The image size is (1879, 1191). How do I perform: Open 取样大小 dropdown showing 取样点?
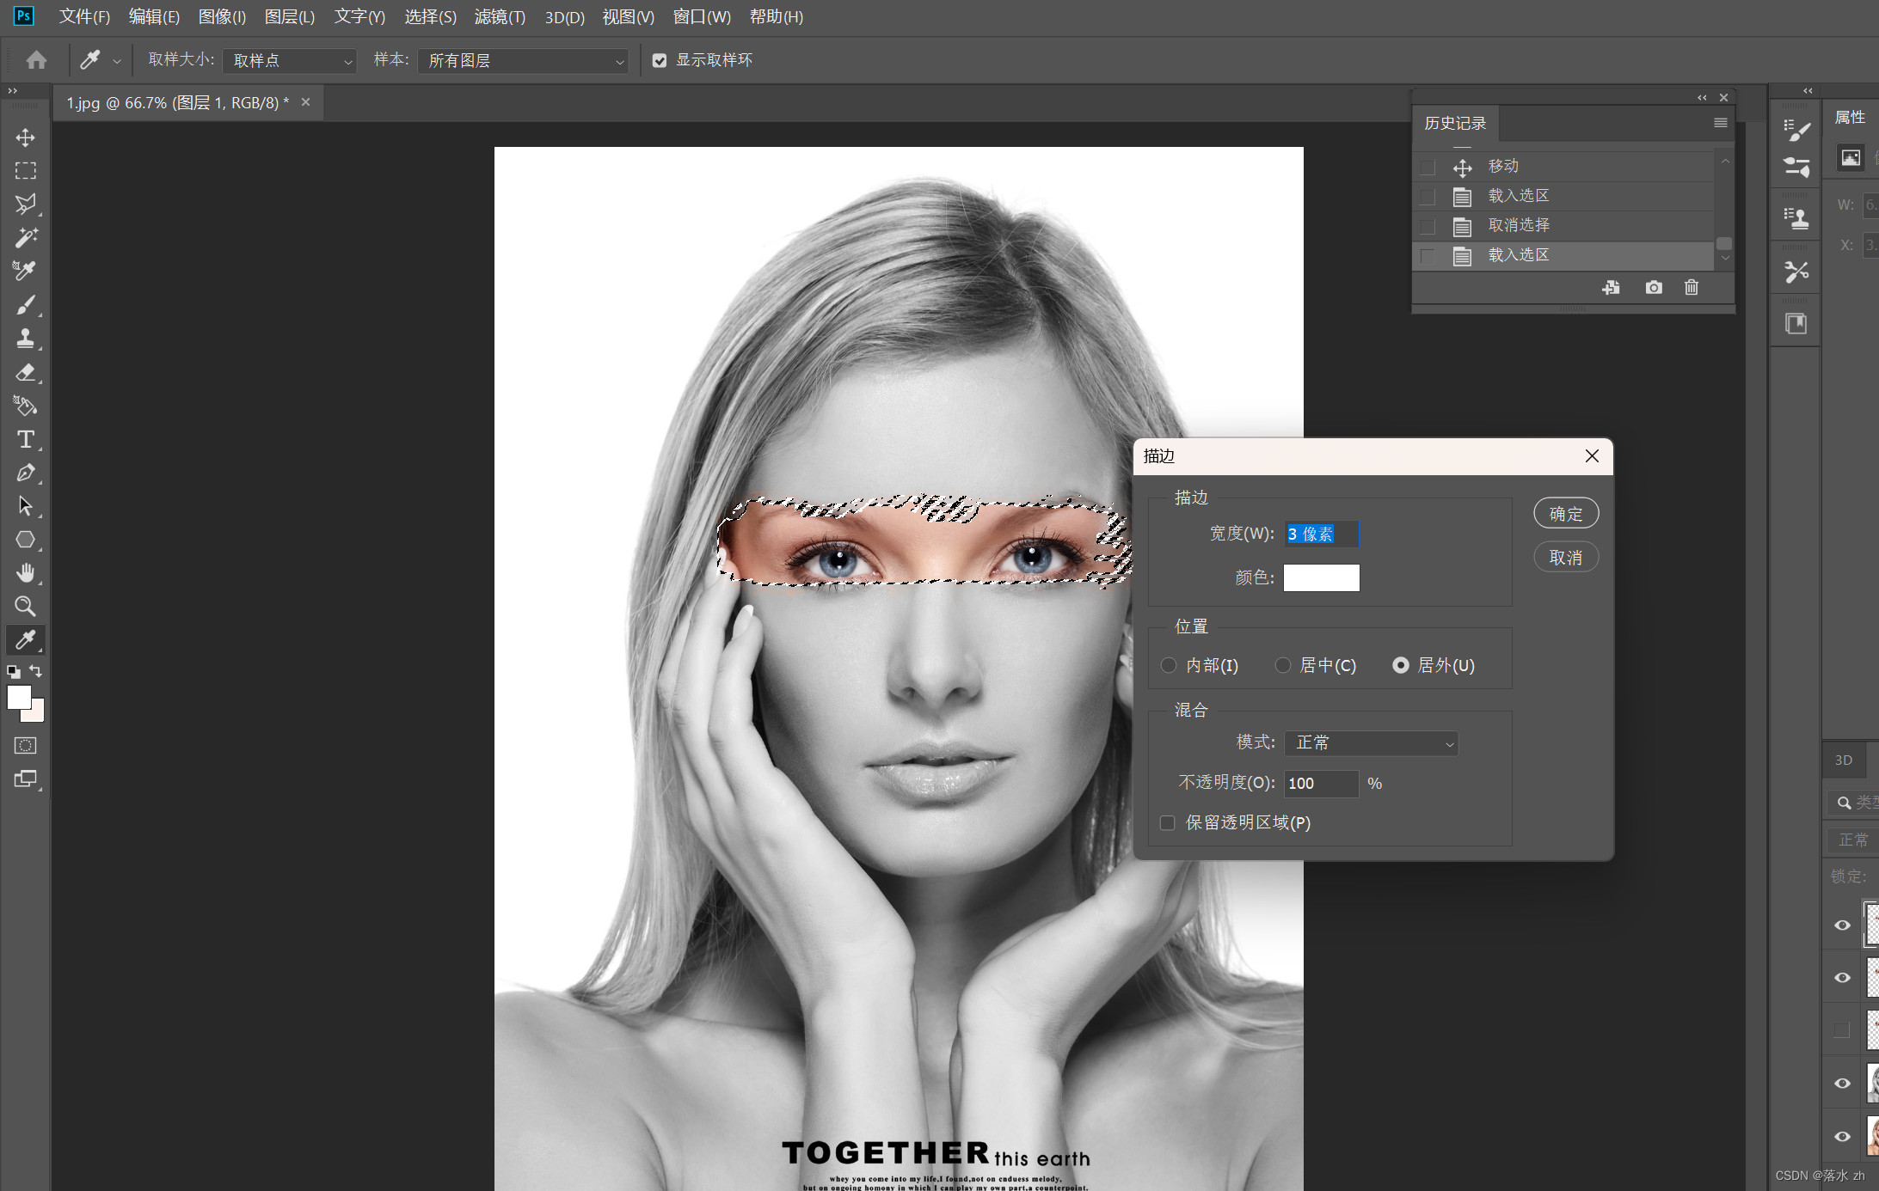(x=289, y=61)
